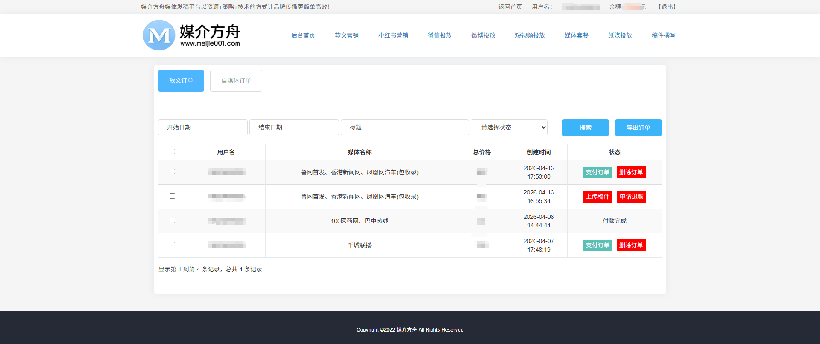Focus the 开始日期 start date field
Image resolution: width=820 pixels, height=344 pixels.
[202, 127]
